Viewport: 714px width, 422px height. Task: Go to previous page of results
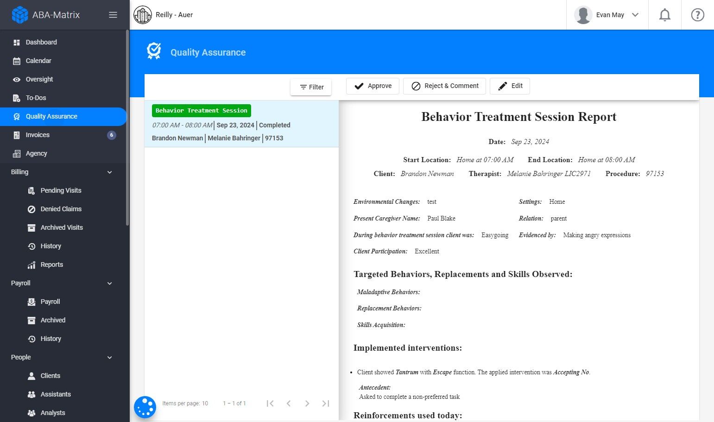pyautogui.click(x=289, y=403)
